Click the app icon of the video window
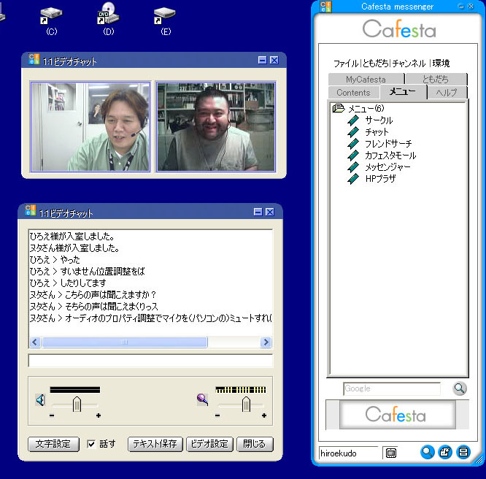The height and width of the screenshot is (479, 486). [x=34, y=59]
